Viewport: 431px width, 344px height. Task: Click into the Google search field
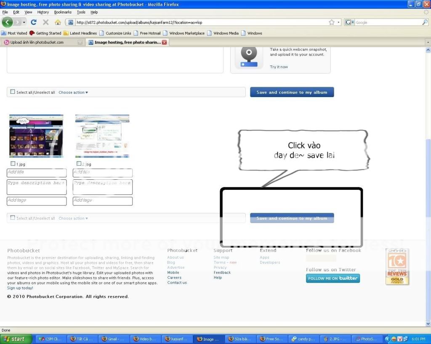pyautogui.click(x=388, y=23)
